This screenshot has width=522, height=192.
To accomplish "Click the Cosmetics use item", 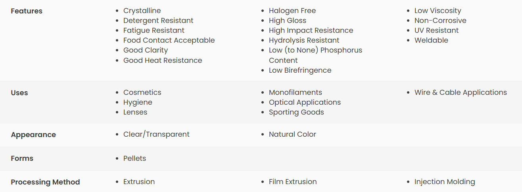I will (142, 92).
